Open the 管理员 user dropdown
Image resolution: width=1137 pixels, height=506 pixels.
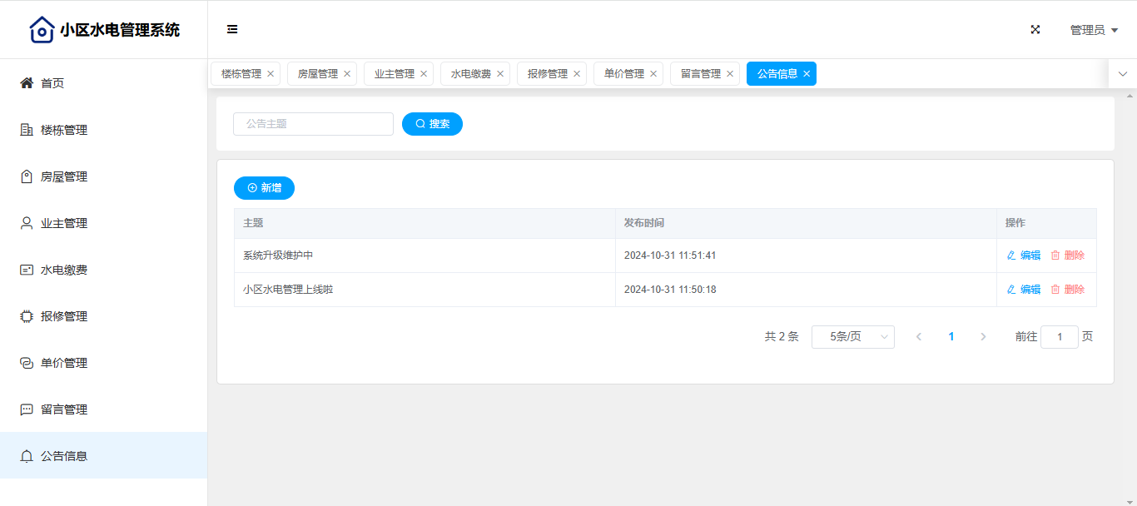(1093, 30)
